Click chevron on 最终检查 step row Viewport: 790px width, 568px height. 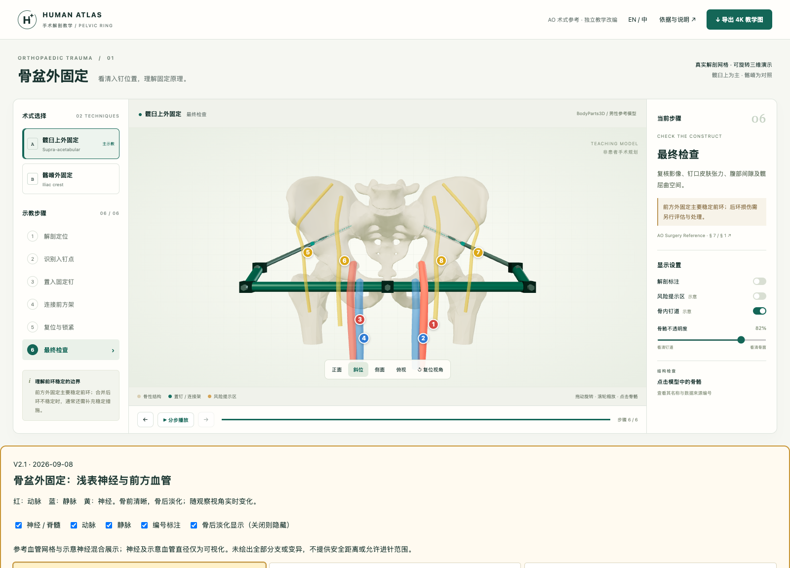113,351
